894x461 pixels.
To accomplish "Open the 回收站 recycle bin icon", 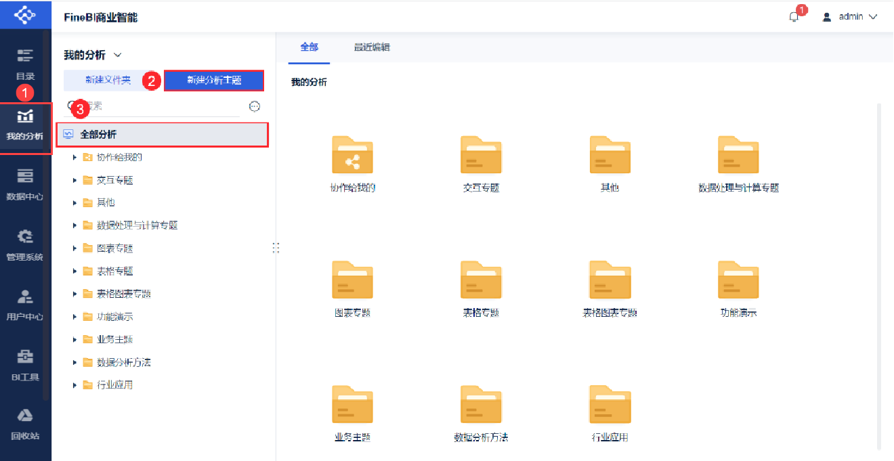I will tap(25, 416).
